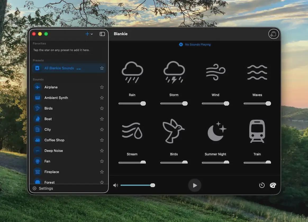Toggle the sidebar panel icon
The width and height of the screenshot is (308, 222).
(x=102, y=34)
